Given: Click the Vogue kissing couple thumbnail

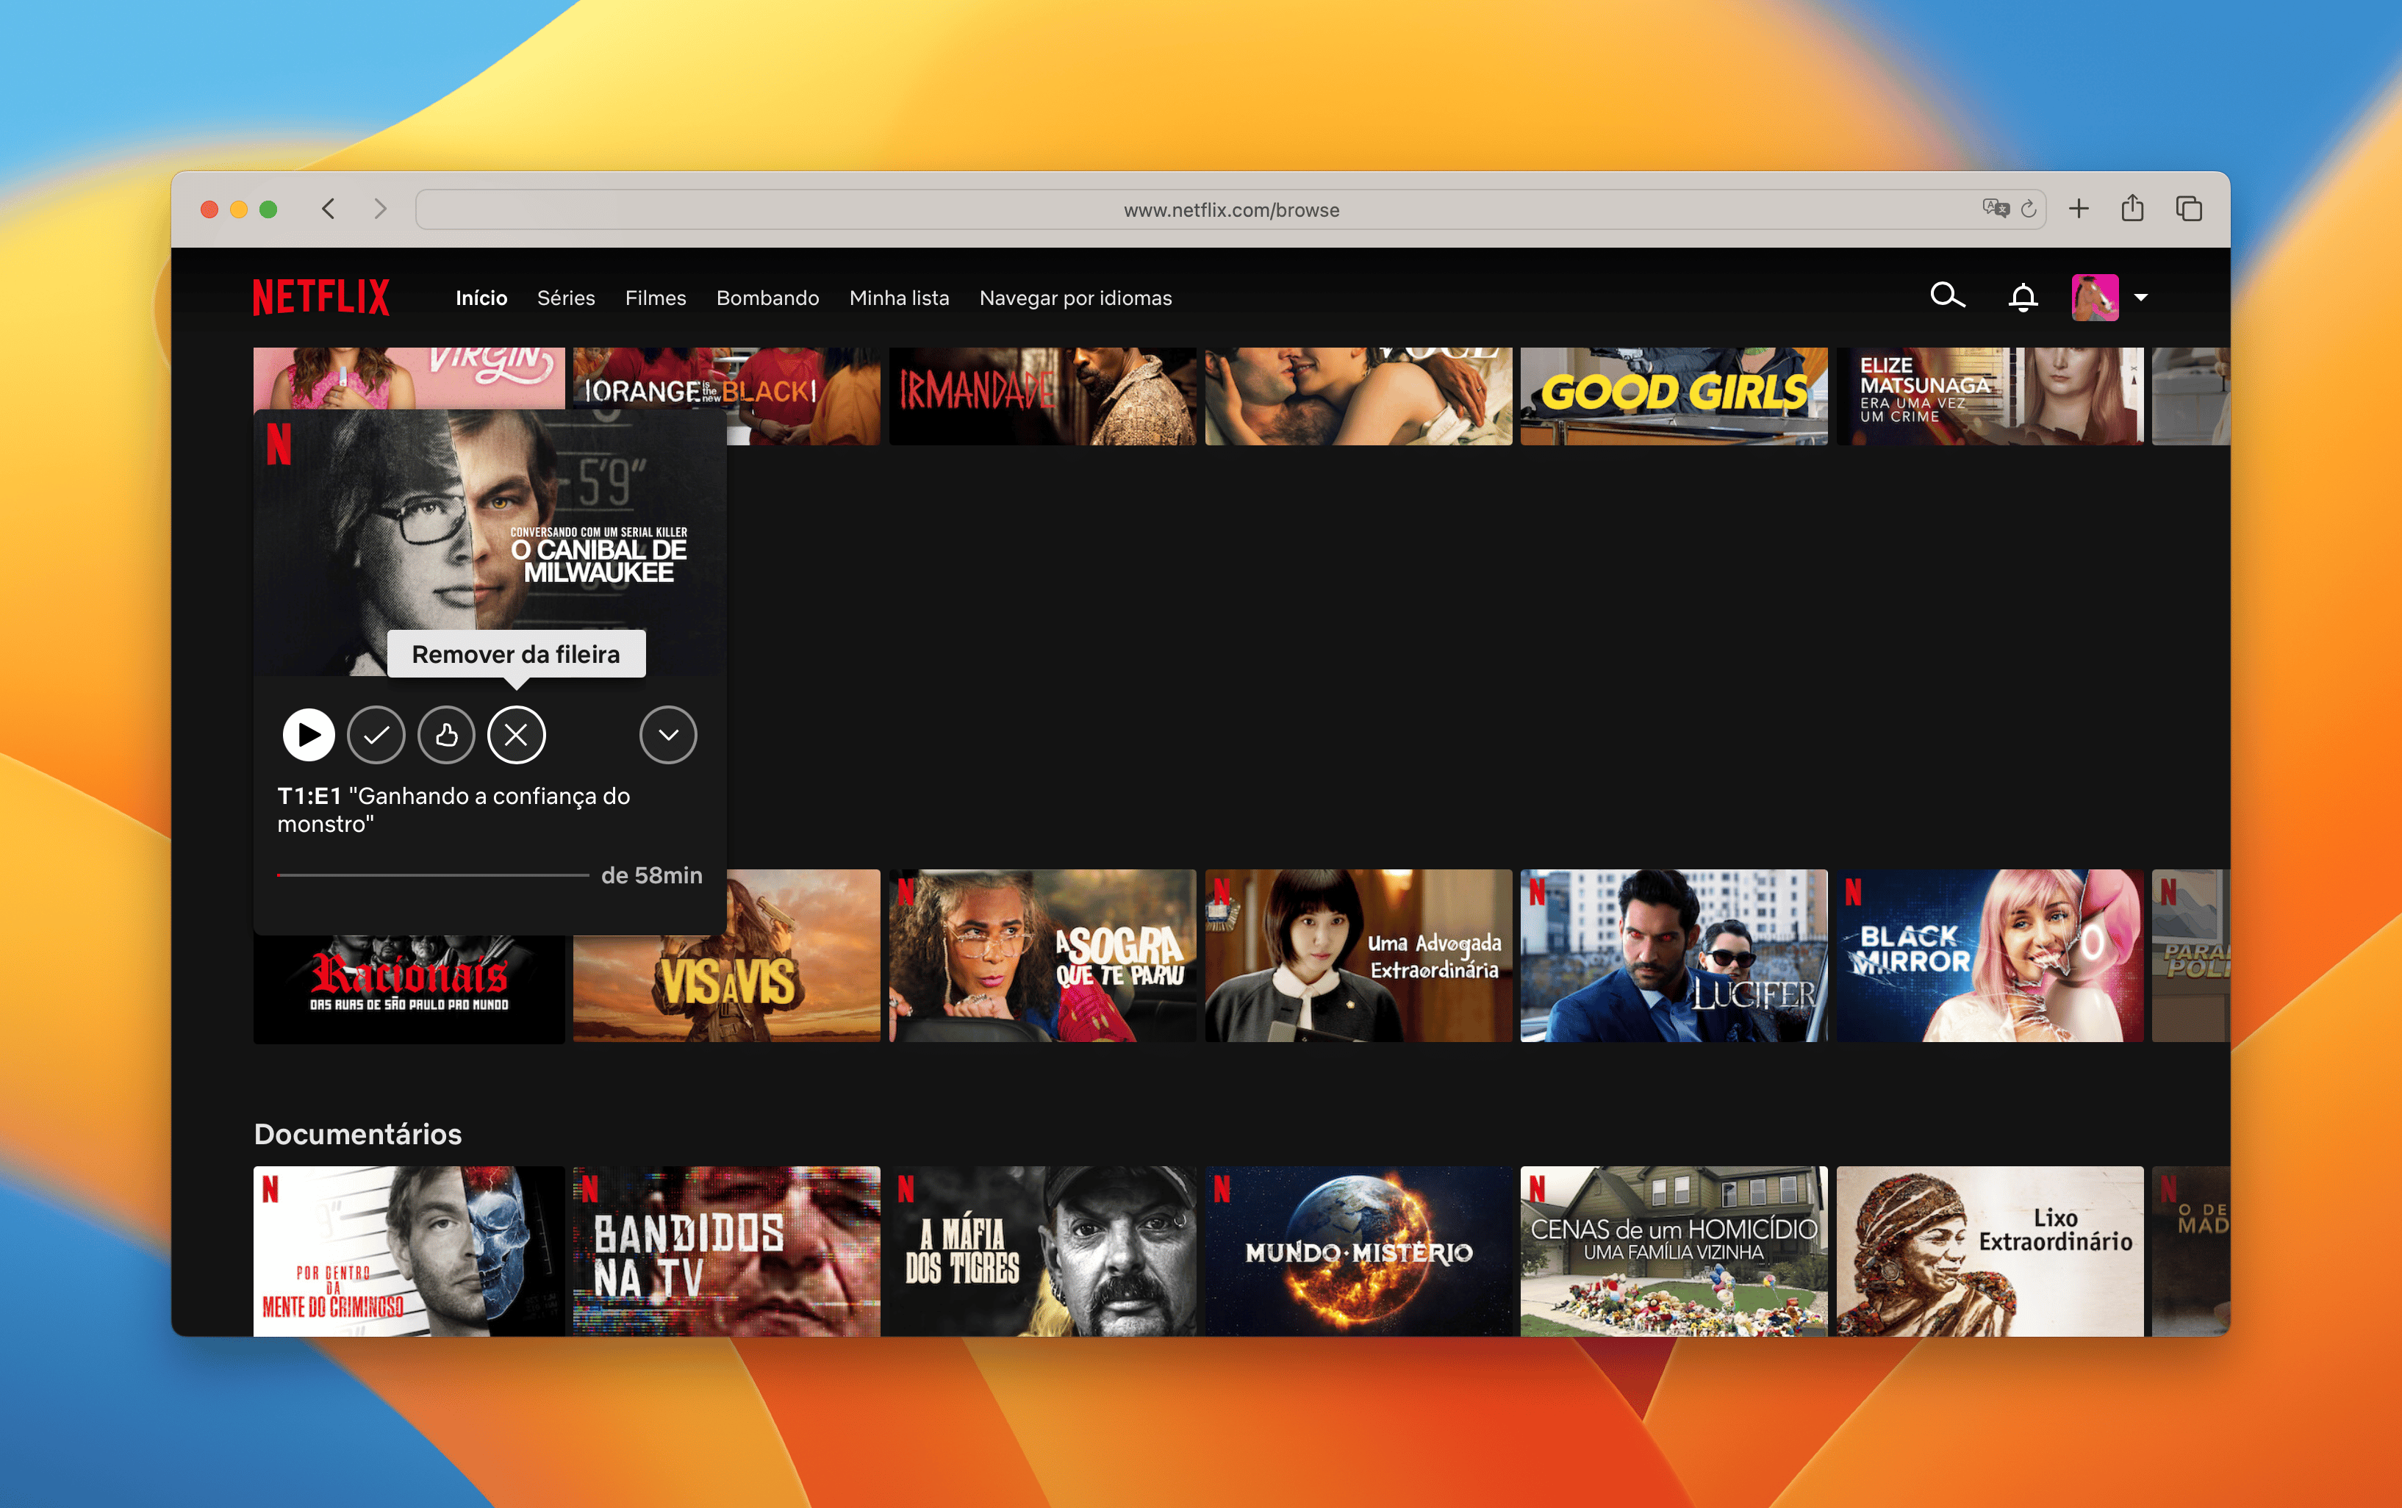Looking at the screenshot, I should (x=1358, y=396).
